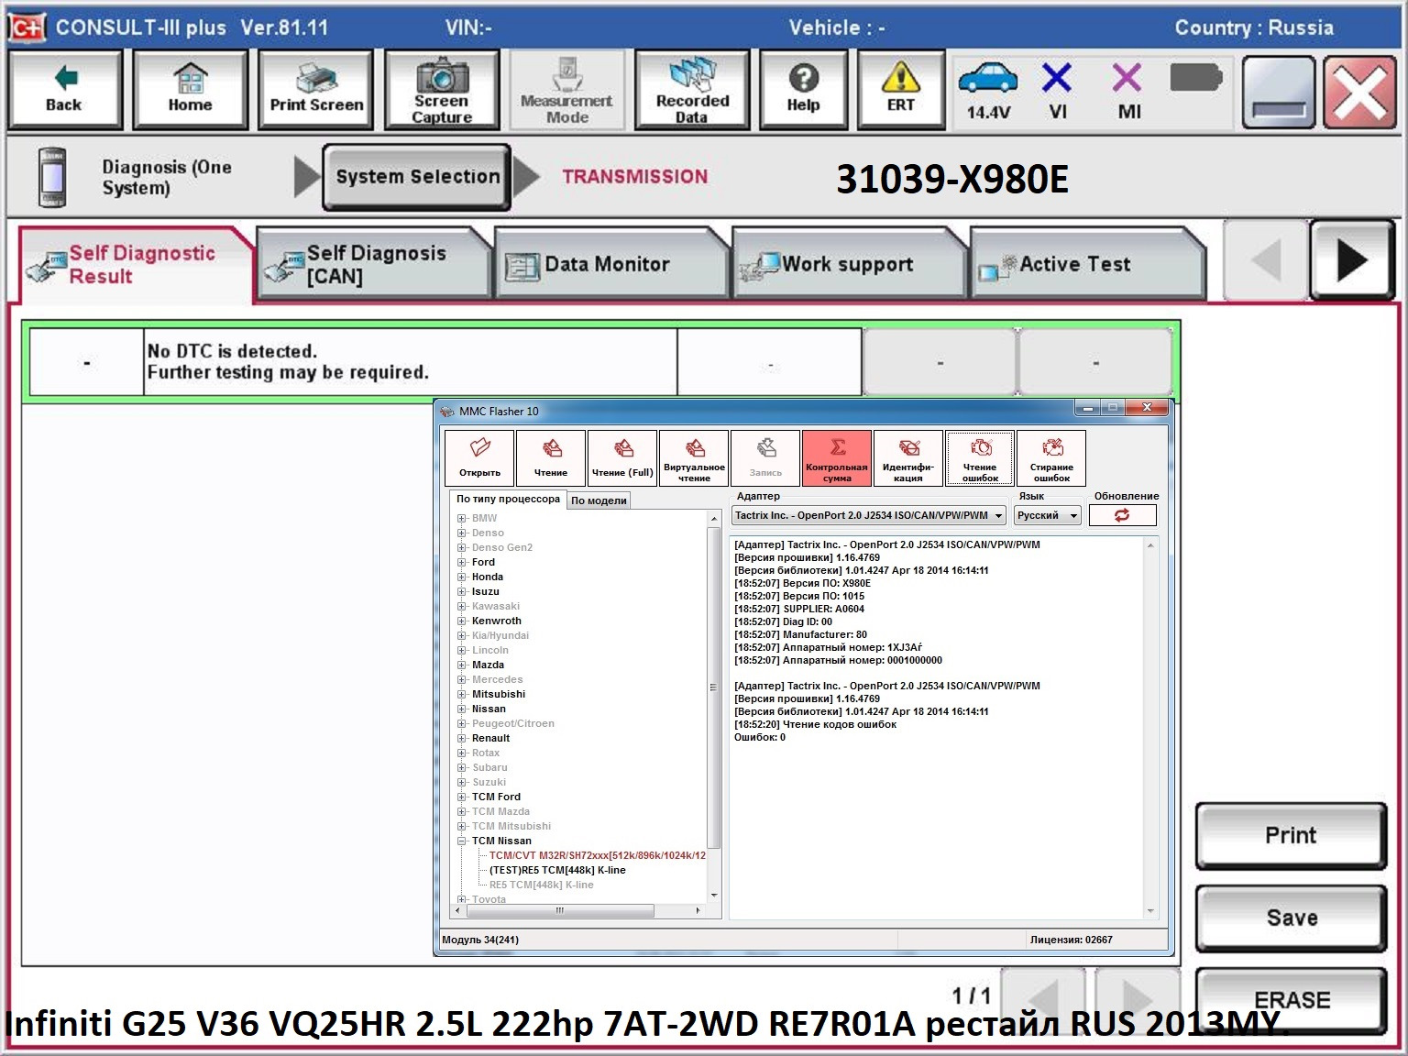
Task: Click the tree vertical scrollbar
Action: [714, 687]
